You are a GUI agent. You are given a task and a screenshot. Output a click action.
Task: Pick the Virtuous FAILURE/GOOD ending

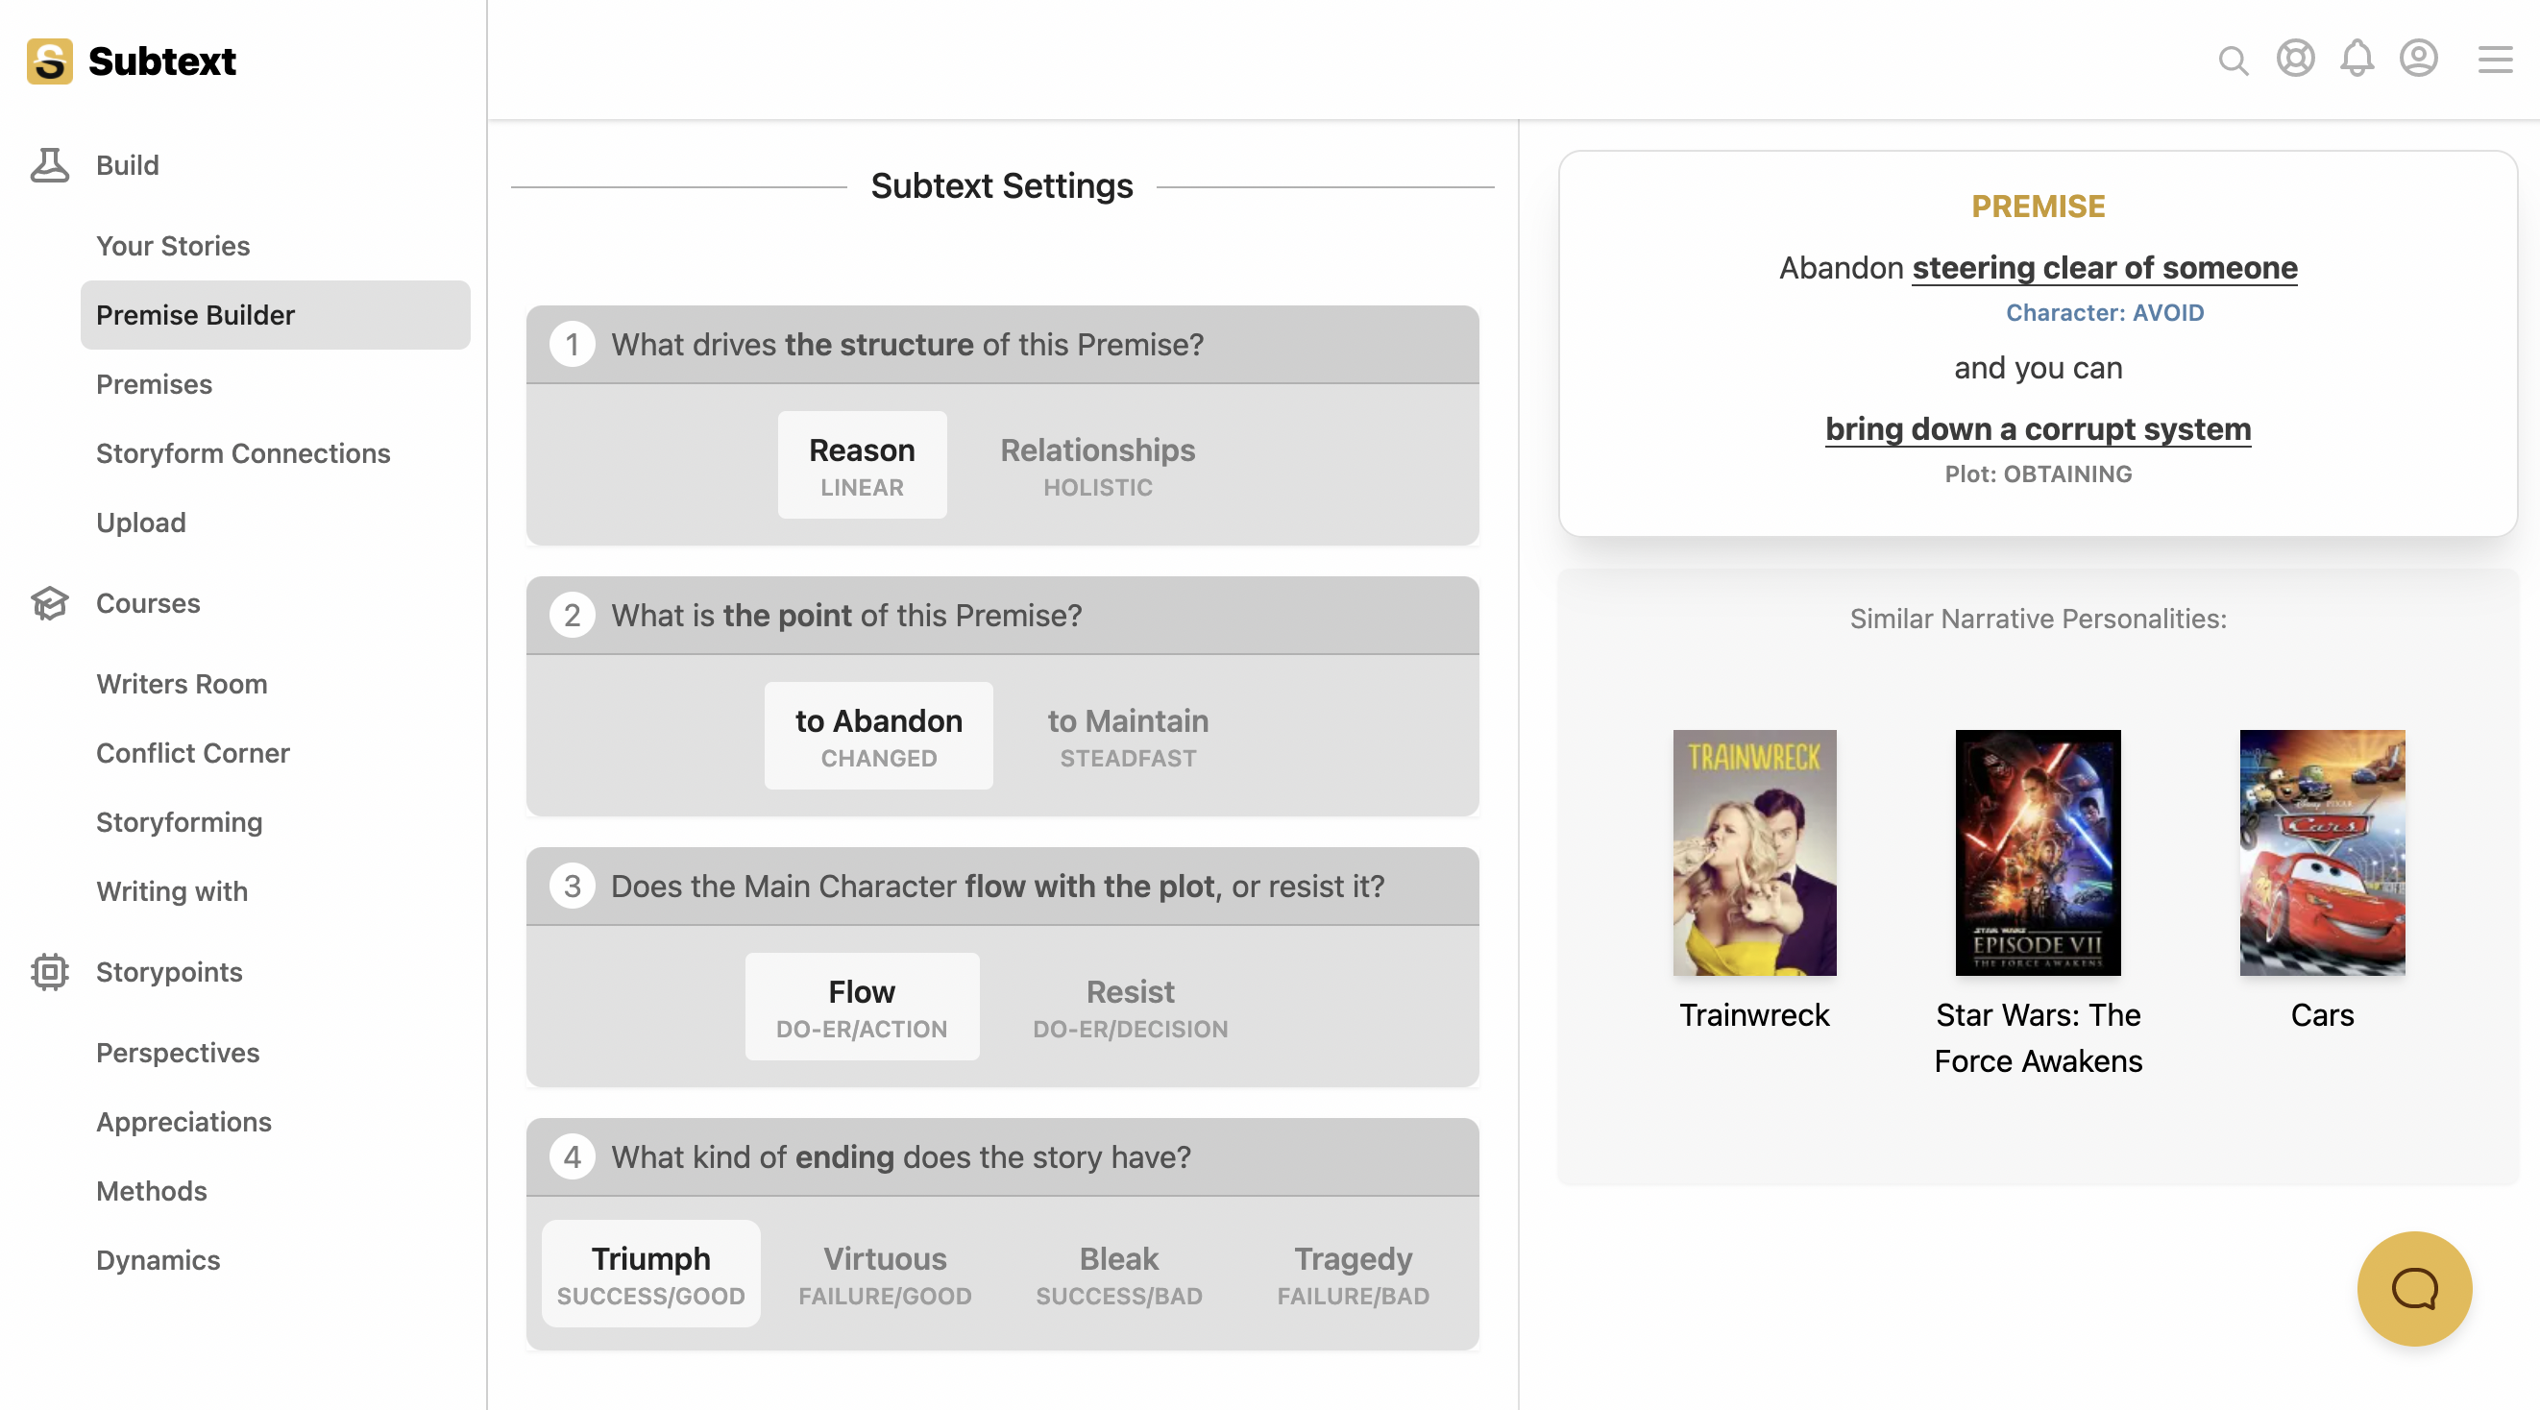885,1275
